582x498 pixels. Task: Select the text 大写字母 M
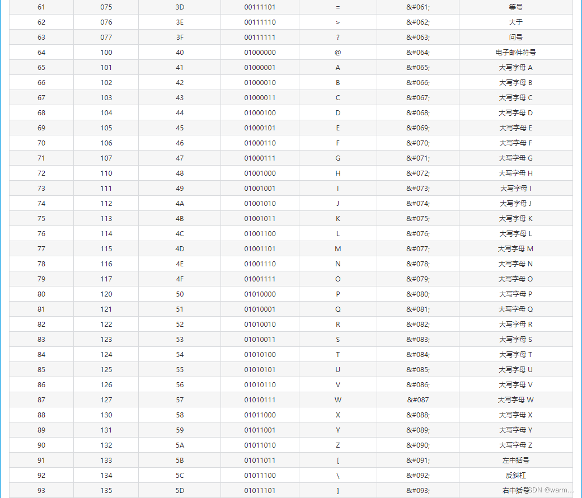515,248
